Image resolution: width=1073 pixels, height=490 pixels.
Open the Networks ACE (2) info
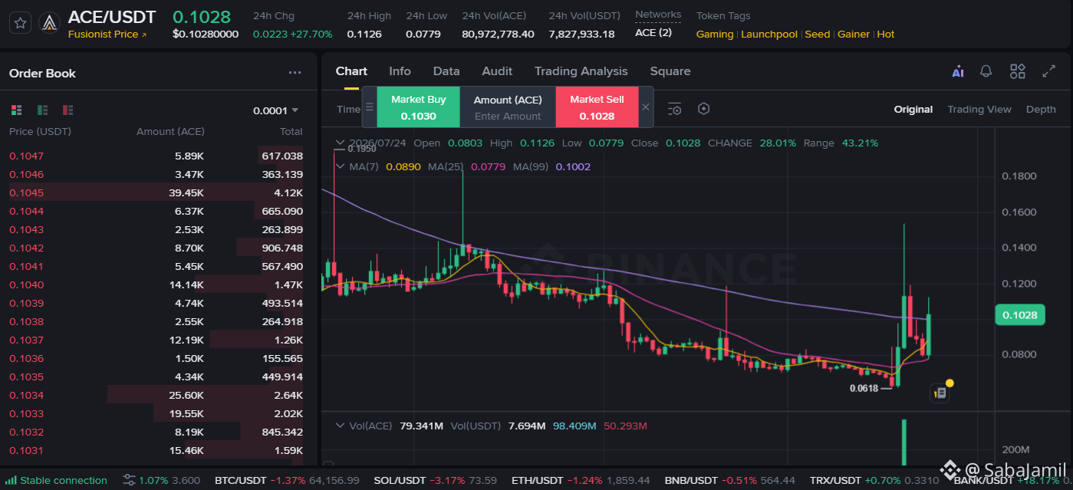(653, 33)
